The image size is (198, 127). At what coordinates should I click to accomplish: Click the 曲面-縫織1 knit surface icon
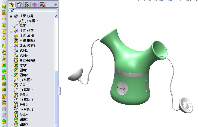[x=16, y=60]
